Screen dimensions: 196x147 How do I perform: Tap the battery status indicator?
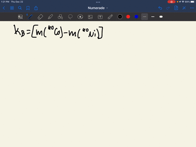[193, 2]
